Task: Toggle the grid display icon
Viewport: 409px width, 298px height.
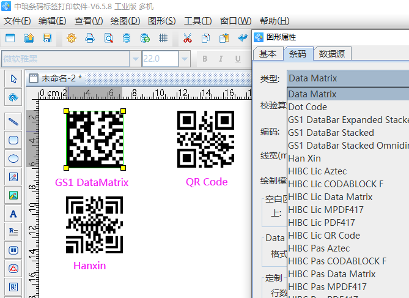Action: (163, 39)
